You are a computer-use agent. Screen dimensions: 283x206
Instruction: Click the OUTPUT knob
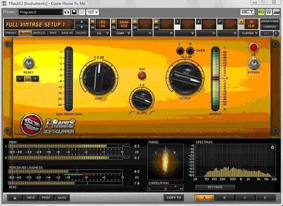pos(185,79)
